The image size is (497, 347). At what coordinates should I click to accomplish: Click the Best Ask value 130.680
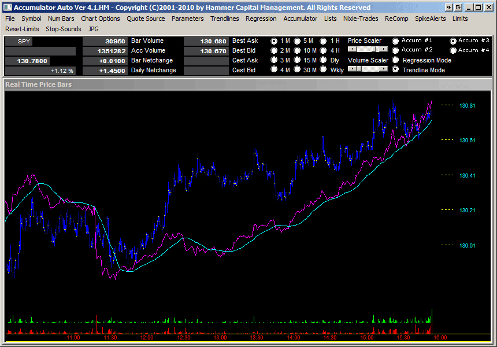[x=206, y=41]
